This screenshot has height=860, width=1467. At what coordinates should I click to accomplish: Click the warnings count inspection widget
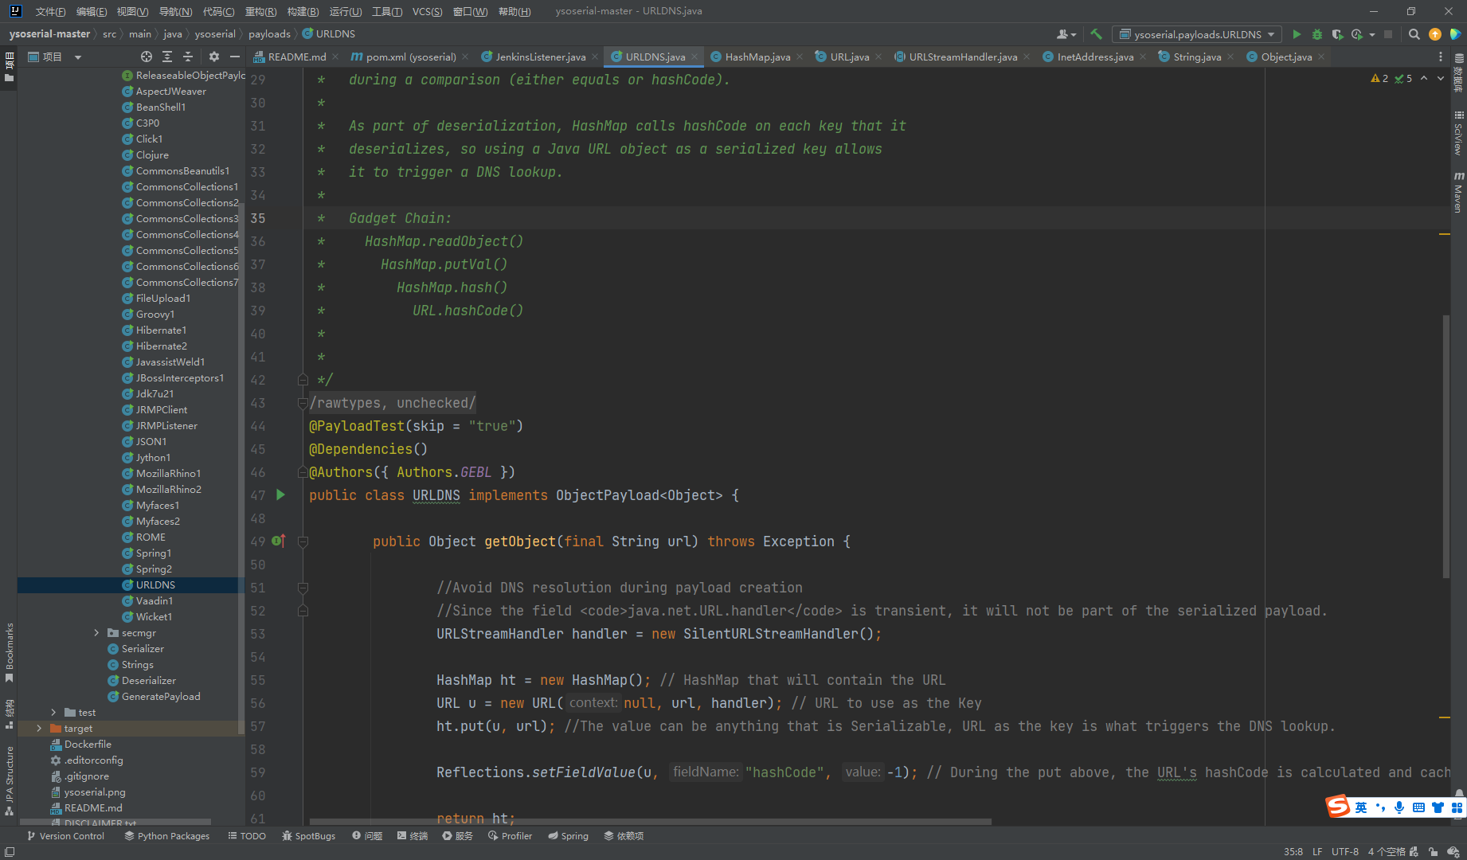[1379, 78]
